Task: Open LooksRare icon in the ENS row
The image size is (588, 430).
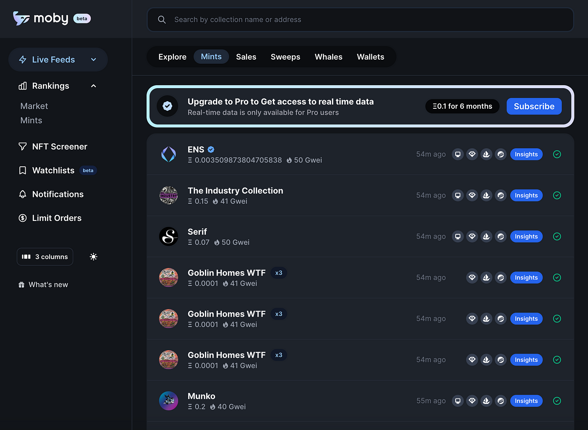Action: pyautogui.click(x=472, y=154)
